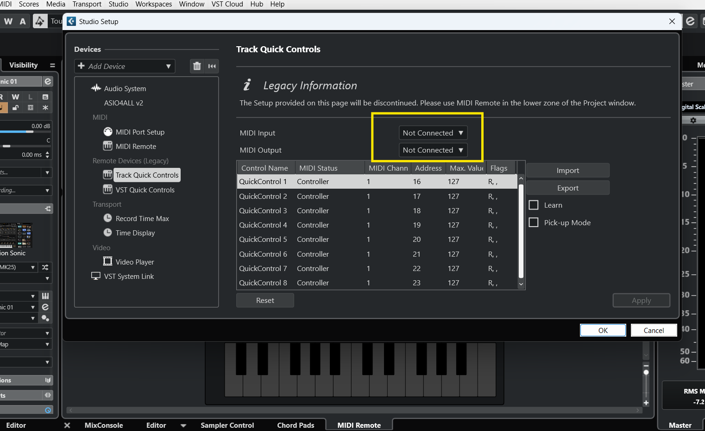Click the instrument thumbnail in Inspector
The image size is (705, 431).
[16, 235]
